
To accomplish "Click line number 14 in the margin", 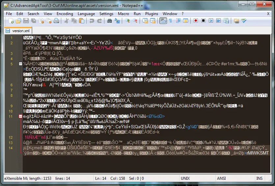I will pos(11,148).
